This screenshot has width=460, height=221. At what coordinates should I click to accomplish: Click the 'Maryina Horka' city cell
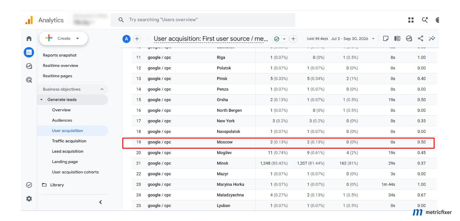230,184
